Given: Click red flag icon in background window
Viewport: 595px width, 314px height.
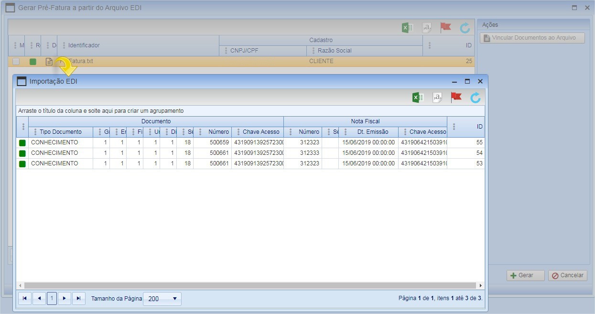Looking at the screenshot, I should (445, 27).
